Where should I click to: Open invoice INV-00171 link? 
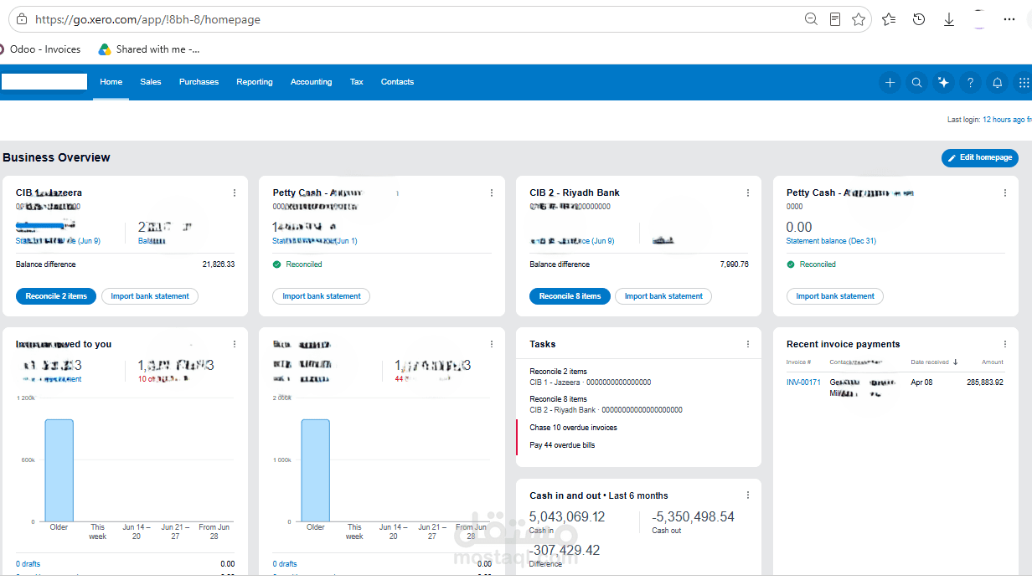803,382
